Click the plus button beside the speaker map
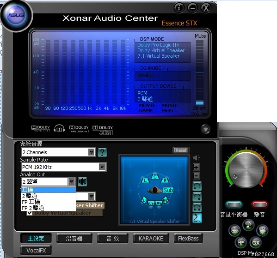This screenshot has height=258, width=277. coord(196,167)
